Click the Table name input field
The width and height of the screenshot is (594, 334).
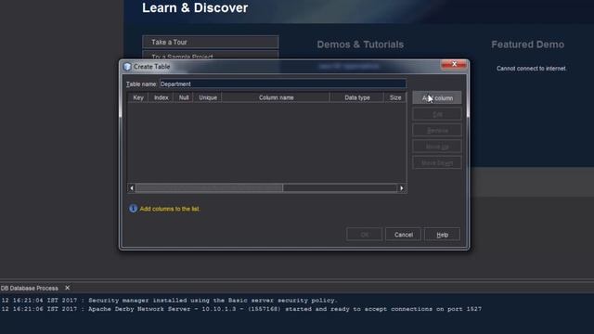pos(282,84)
